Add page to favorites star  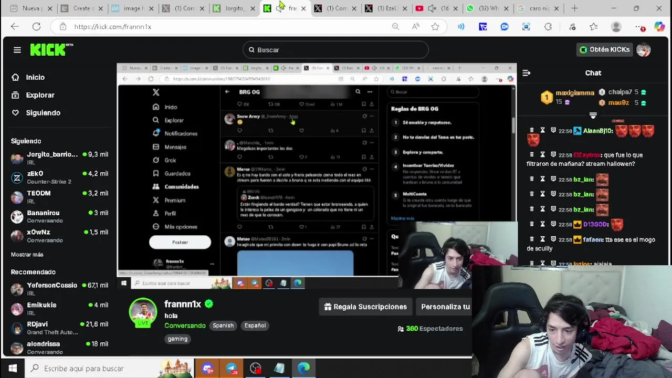(435, 27)
